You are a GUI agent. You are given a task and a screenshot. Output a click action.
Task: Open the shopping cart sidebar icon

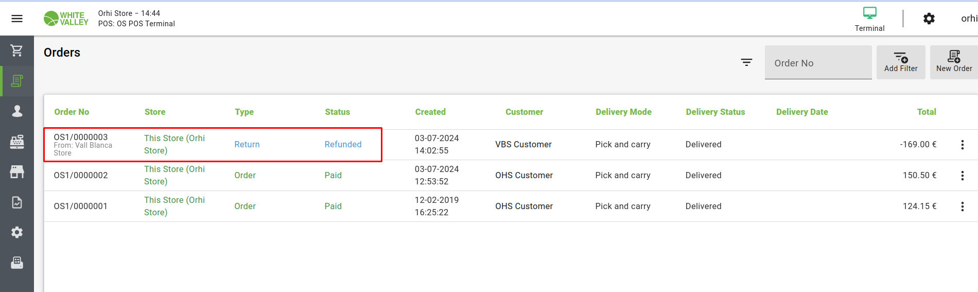[x=17, y=50]
